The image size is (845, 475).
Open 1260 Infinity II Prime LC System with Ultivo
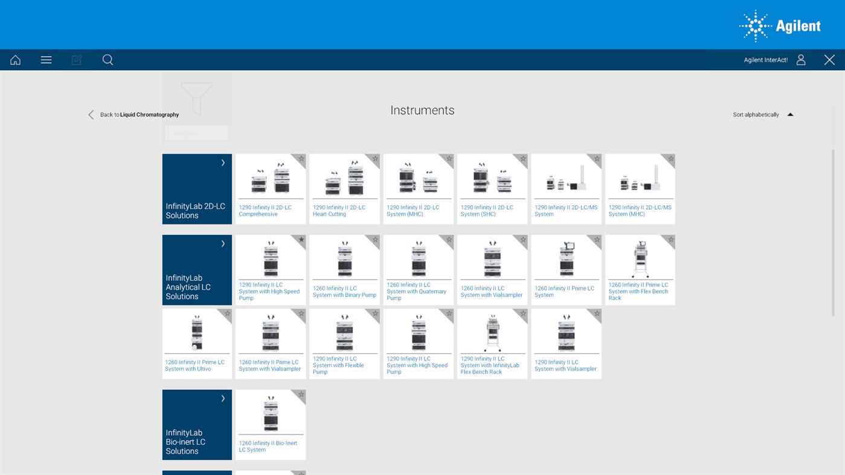(194, 366)
